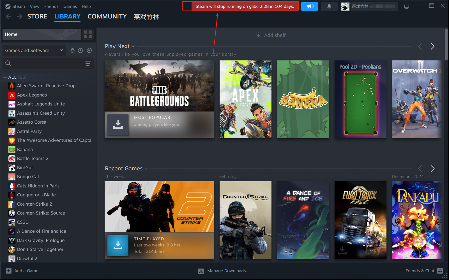This screenshot has width=449, height=280.
Task: Open the user account name dropdown
Action: click(369, 6)
